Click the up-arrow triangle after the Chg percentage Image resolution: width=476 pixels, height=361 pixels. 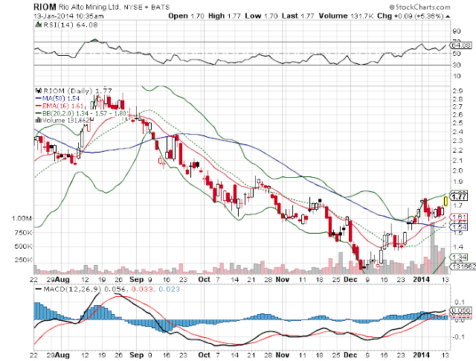click(x=448, y=16)
